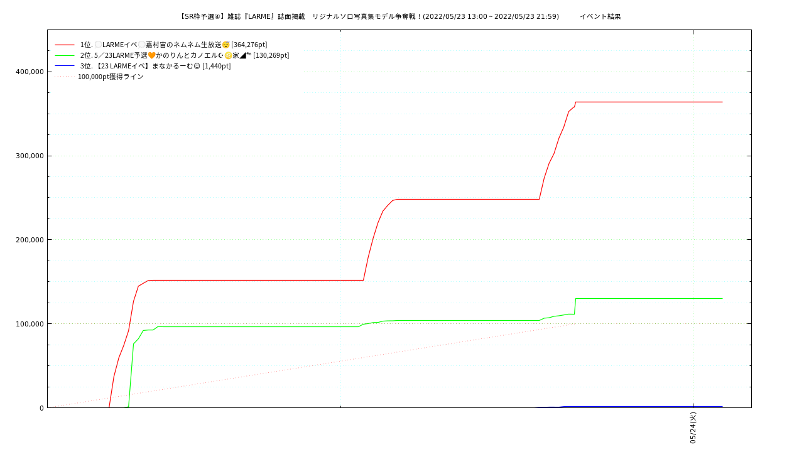The image size is (804, 452).
Task: Click the black signal-bars icon in 2位 legend
Action: [x=242, y=55]
